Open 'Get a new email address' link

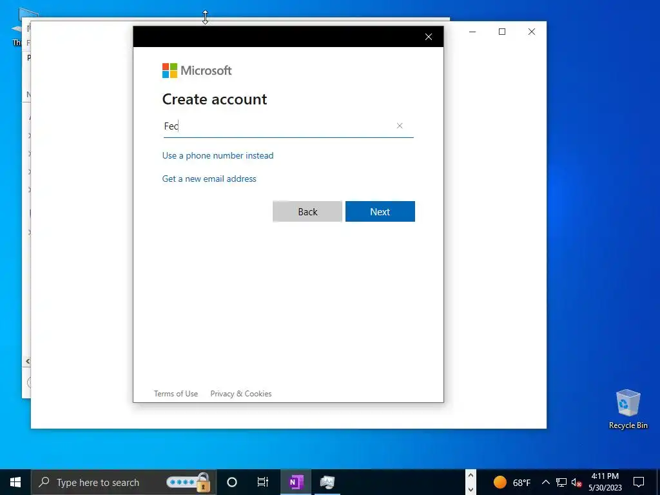pos(209,179)
